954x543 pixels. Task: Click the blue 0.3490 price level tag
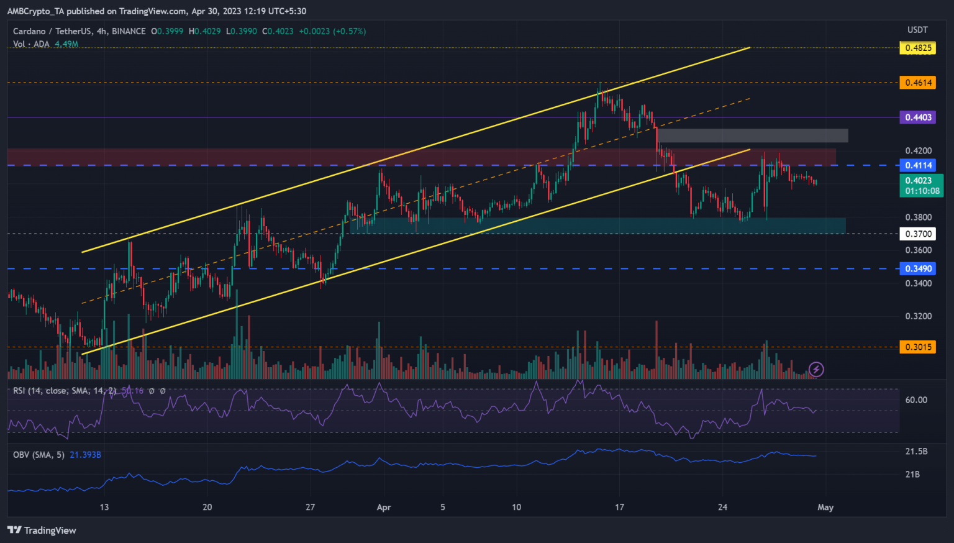[x=917, y=269]
